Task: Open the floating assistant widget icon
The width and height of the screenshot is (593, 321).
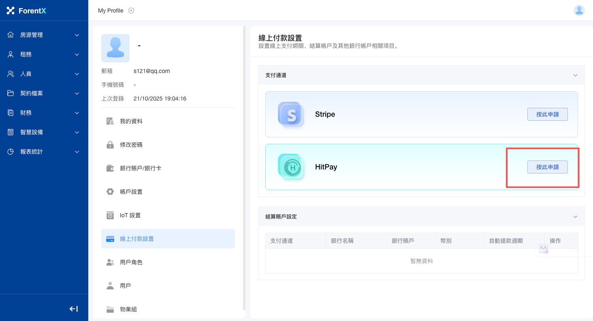Action: (543, 248)
